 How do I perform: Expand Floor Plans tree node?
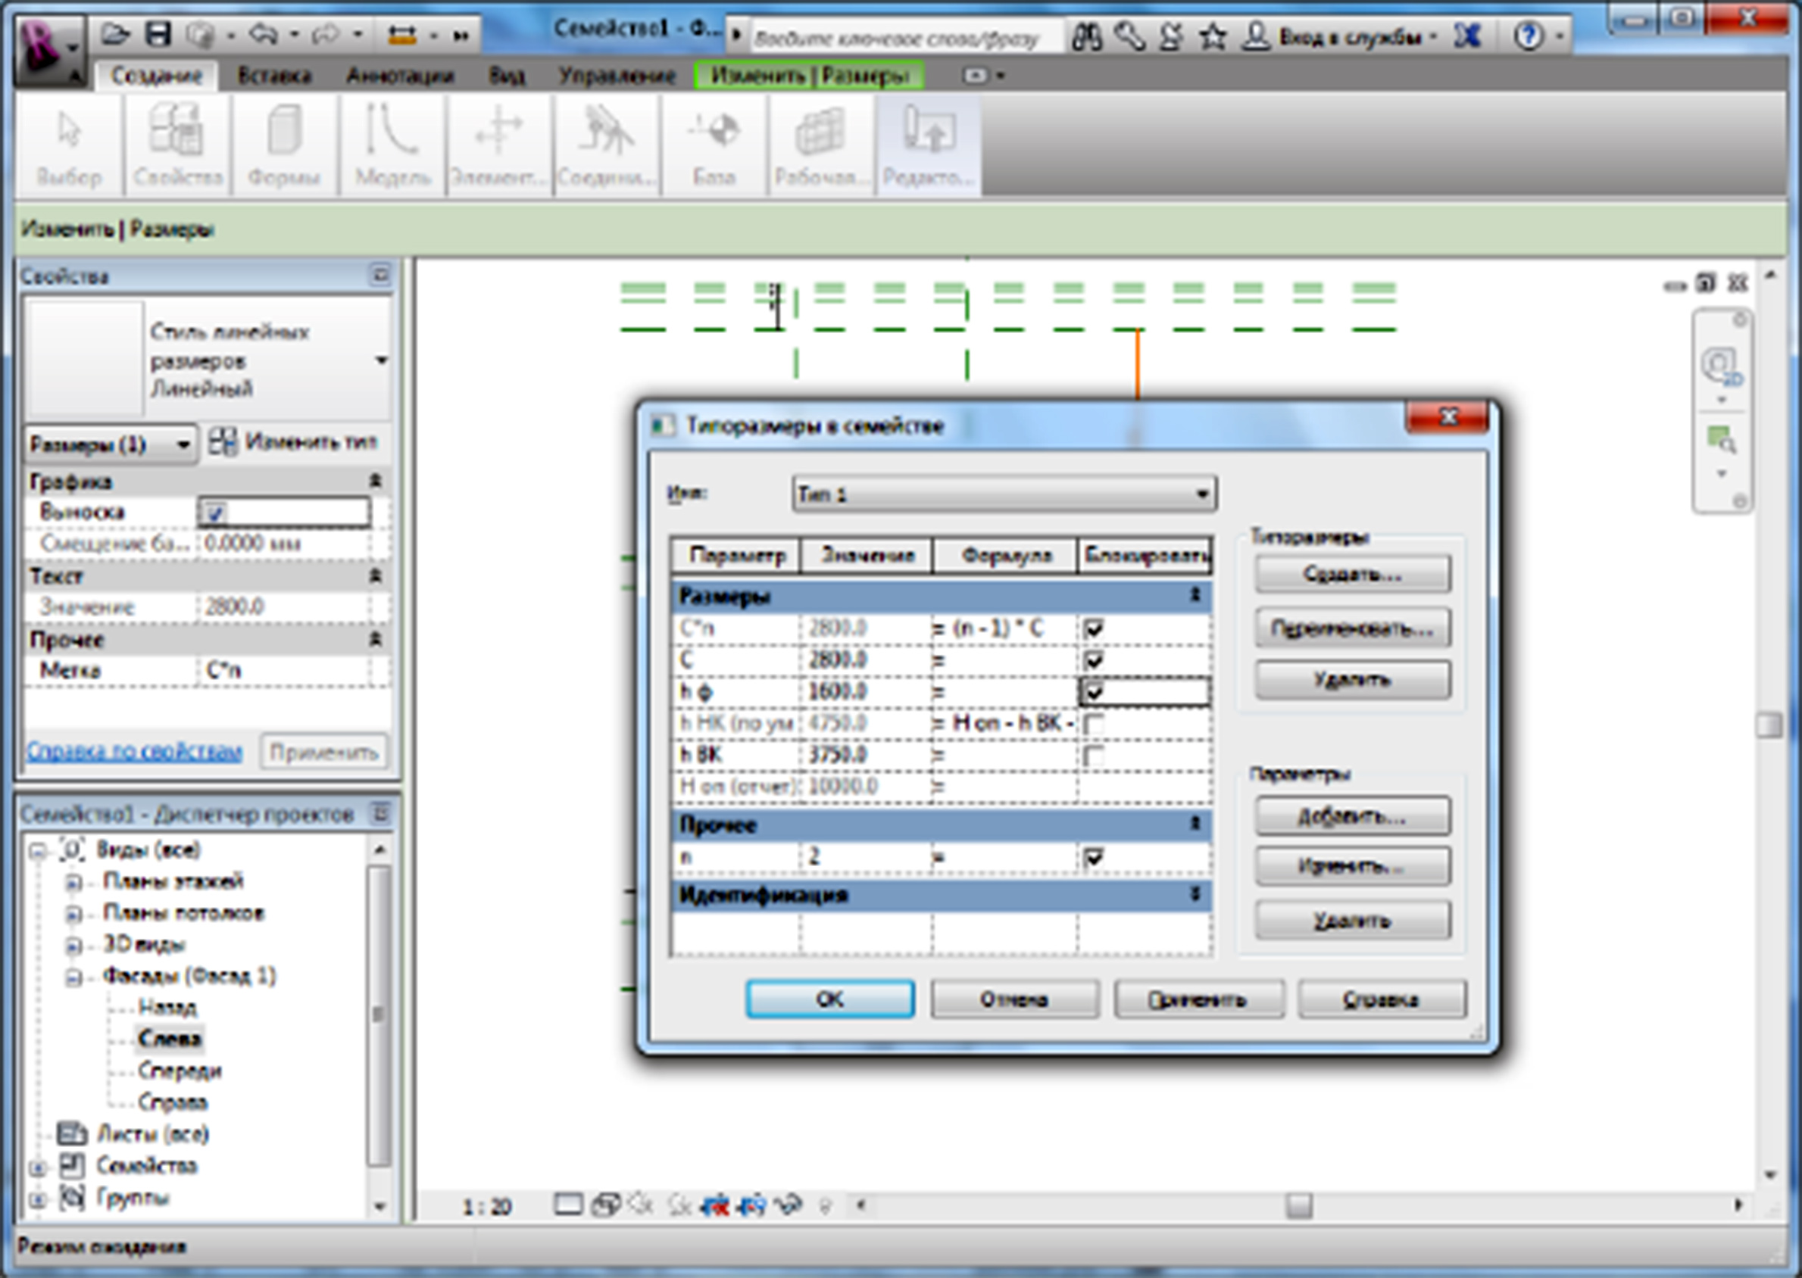coord(73,882)
